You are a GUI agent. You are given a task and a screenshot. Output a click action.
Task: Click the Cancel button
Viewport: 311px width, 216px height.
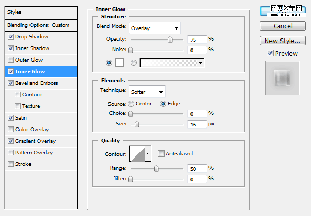coord(283,26)
